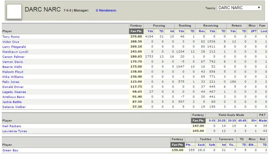Open Jackie Battle player link

pos(12,102)
